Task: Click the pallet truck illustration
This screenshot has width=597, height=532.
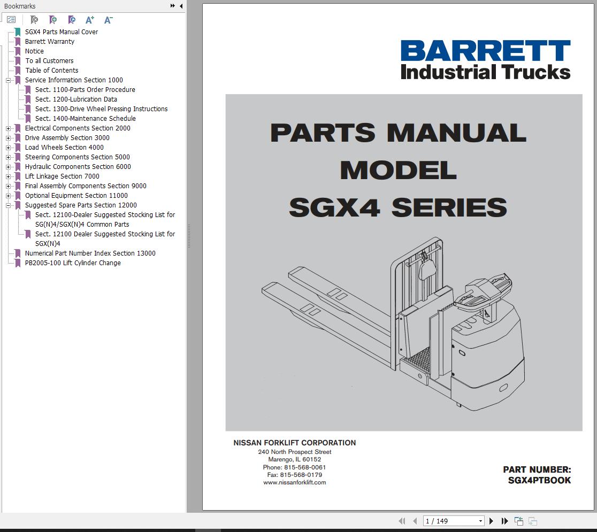Action: coord(394,324)
